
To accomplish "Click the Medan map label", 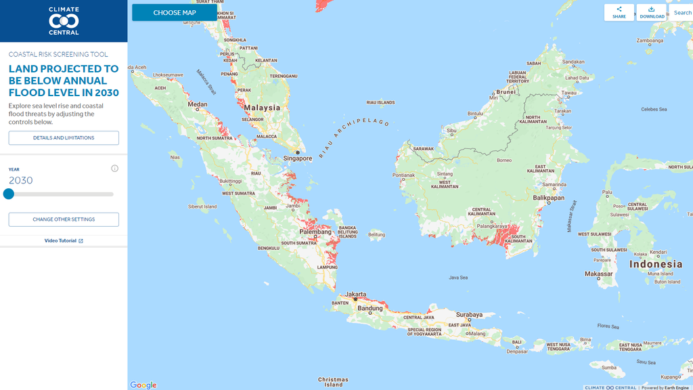I will [x=197, y=104].
